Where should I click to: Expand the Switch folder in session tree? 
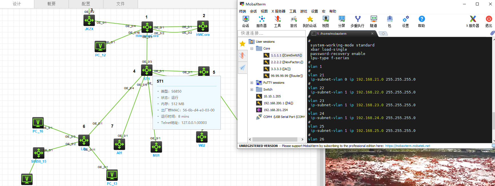pyautogui.click(x=252, y=89)
